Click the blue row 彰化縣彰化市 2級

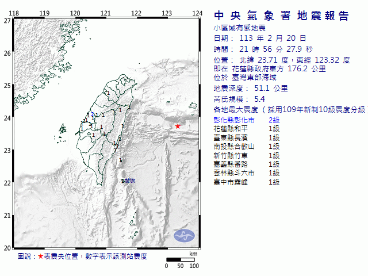(x=247, y=120)
